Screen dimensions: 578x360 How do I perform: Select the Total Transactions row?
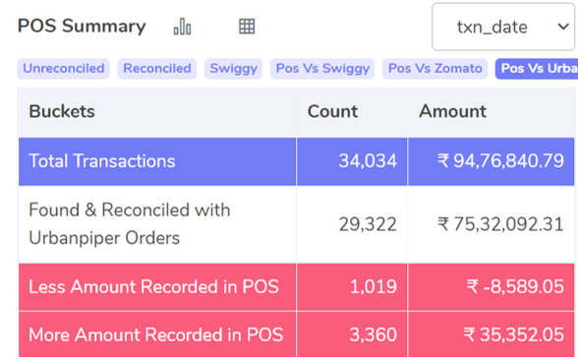coord(297,161)
